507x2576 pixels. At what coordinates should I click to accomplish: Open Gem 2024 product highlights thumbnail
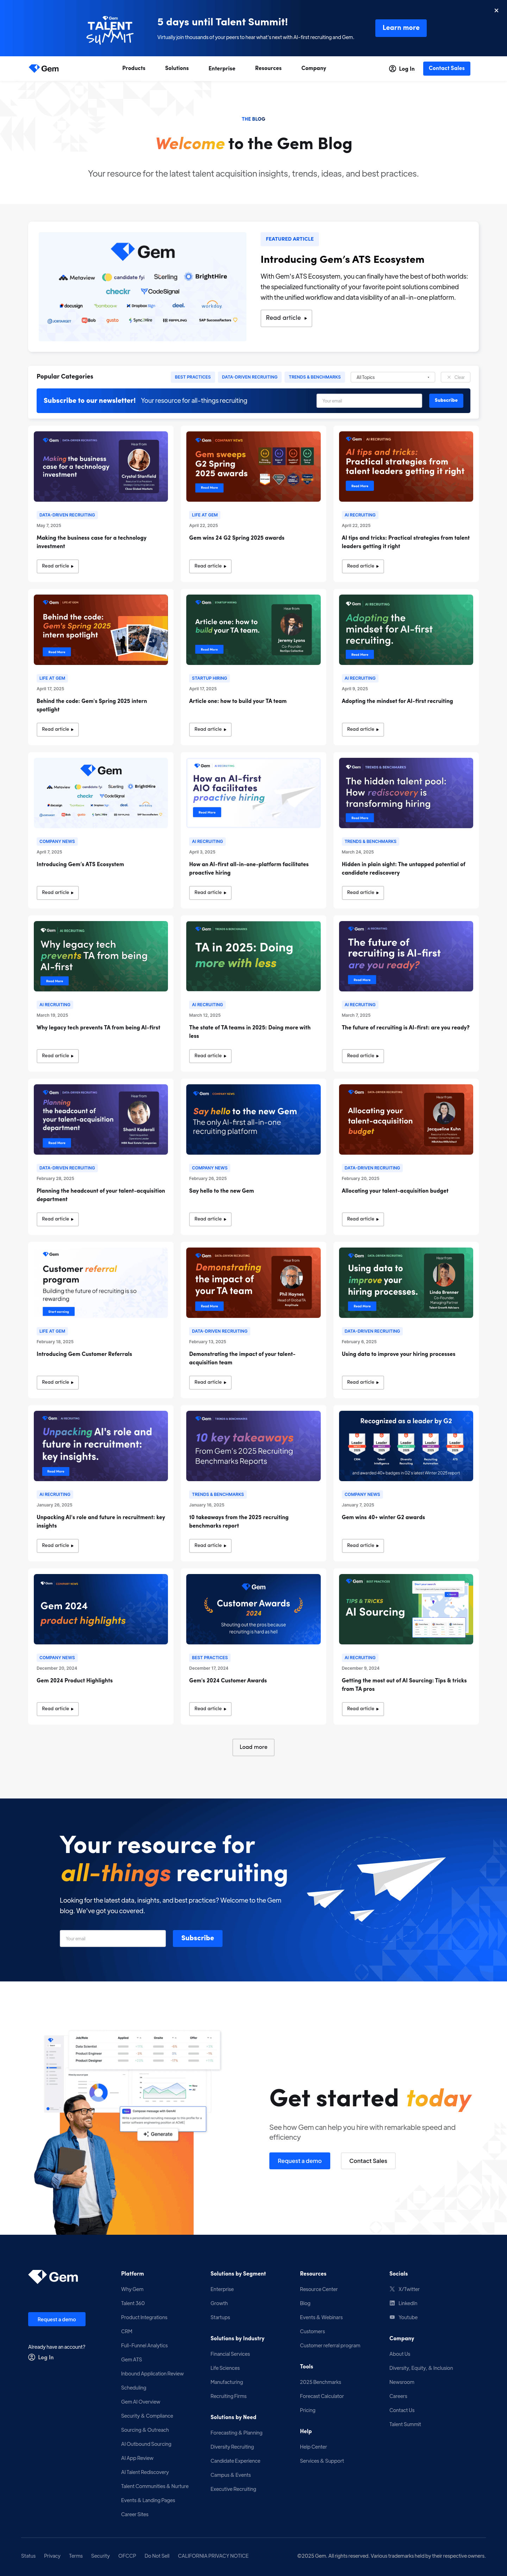[x=101, y=1609]
